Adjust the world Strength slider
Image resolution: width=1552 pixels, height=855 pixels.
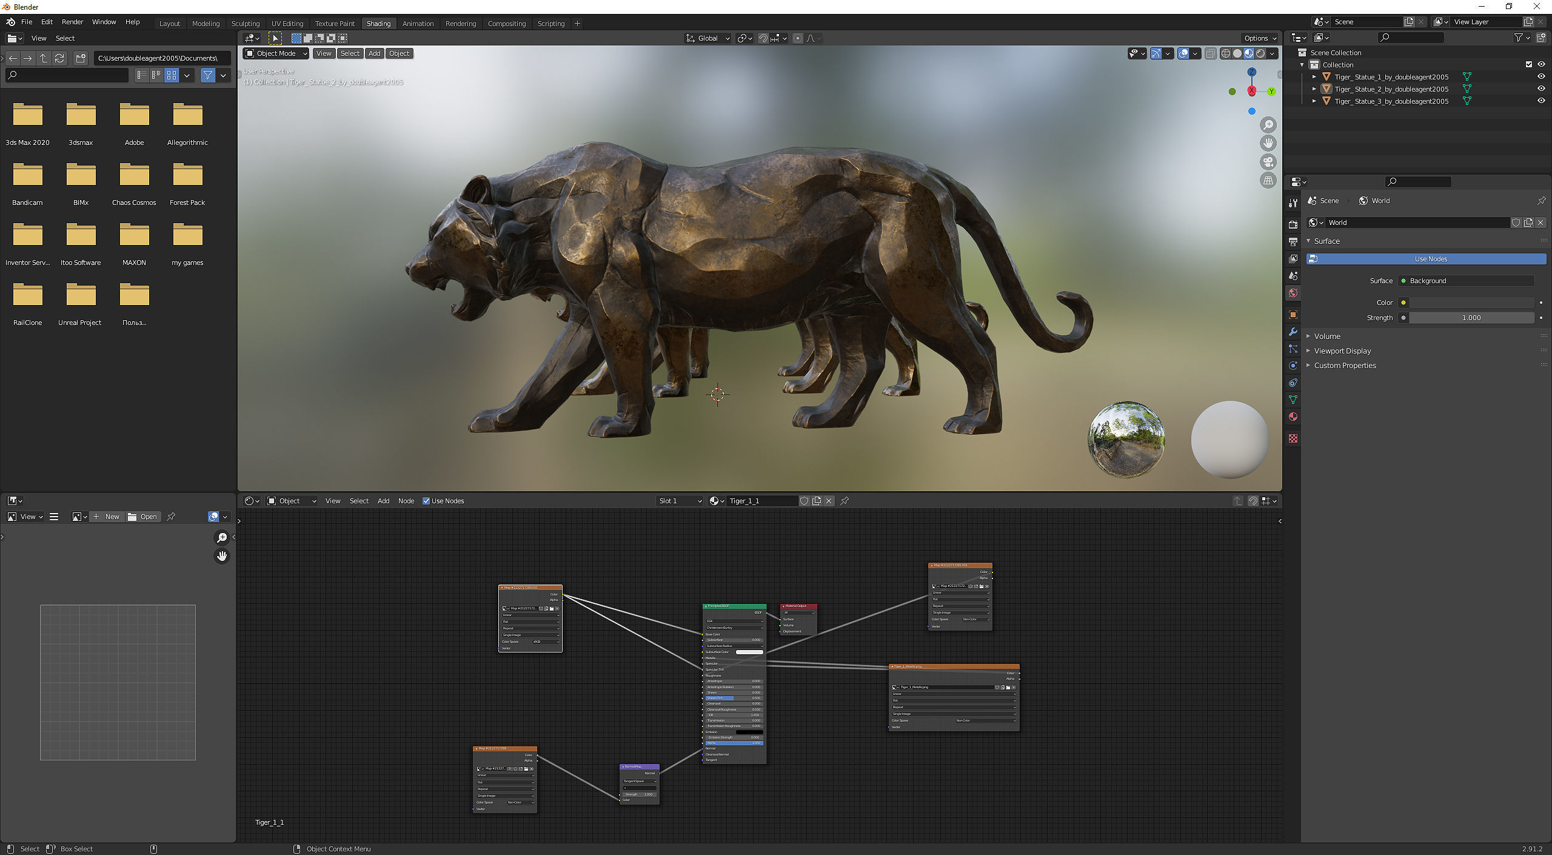pos(1471,318)
